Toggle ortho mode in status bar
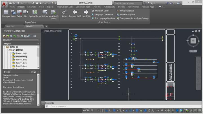The height and width of the screenshot is (114, 203). 110,110
